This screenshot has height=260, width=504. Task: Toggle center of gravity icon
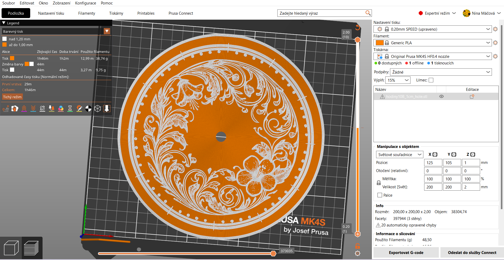pos(88,109)
